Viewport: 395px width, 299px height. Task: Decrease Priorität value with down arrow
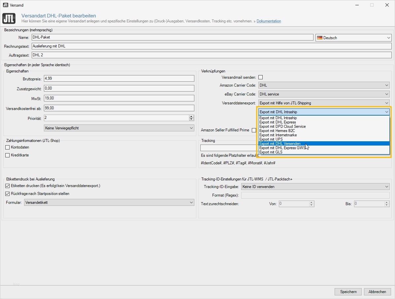[191, 119]
